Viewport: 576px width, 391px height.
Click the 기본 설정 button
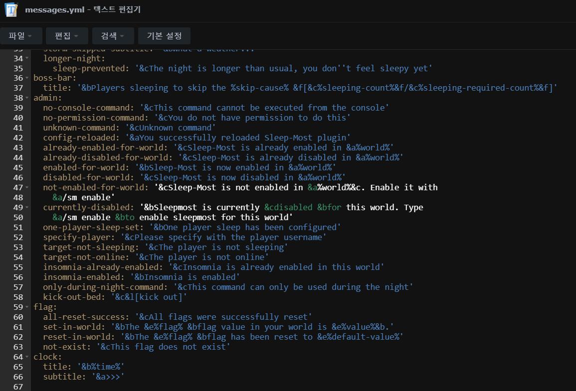tap(164, 36)
